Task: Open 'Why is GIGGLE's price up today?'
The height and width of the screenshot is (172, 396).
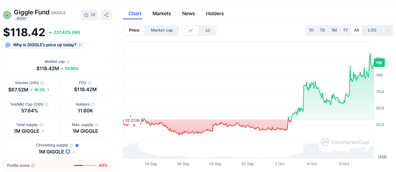Action: [x=44, y=45]
